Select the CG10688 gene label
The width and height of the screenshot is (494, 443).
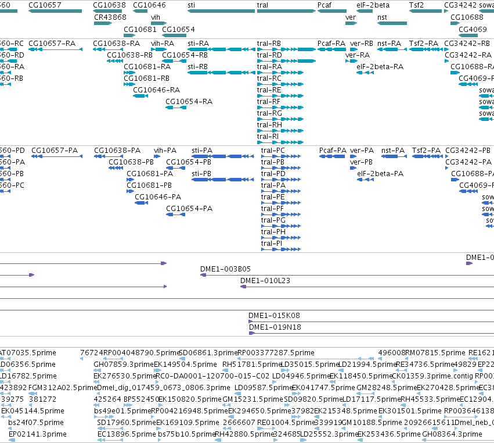[x=467, y=17]
